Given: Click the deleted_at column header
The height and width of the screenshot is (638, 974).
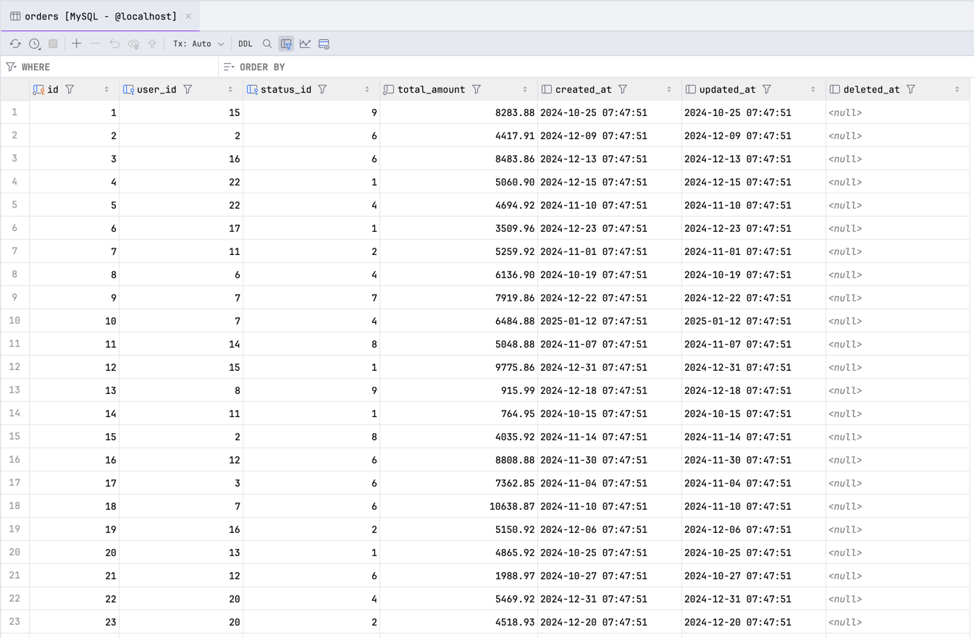Looking at the screenshot, I should [871, 90].
